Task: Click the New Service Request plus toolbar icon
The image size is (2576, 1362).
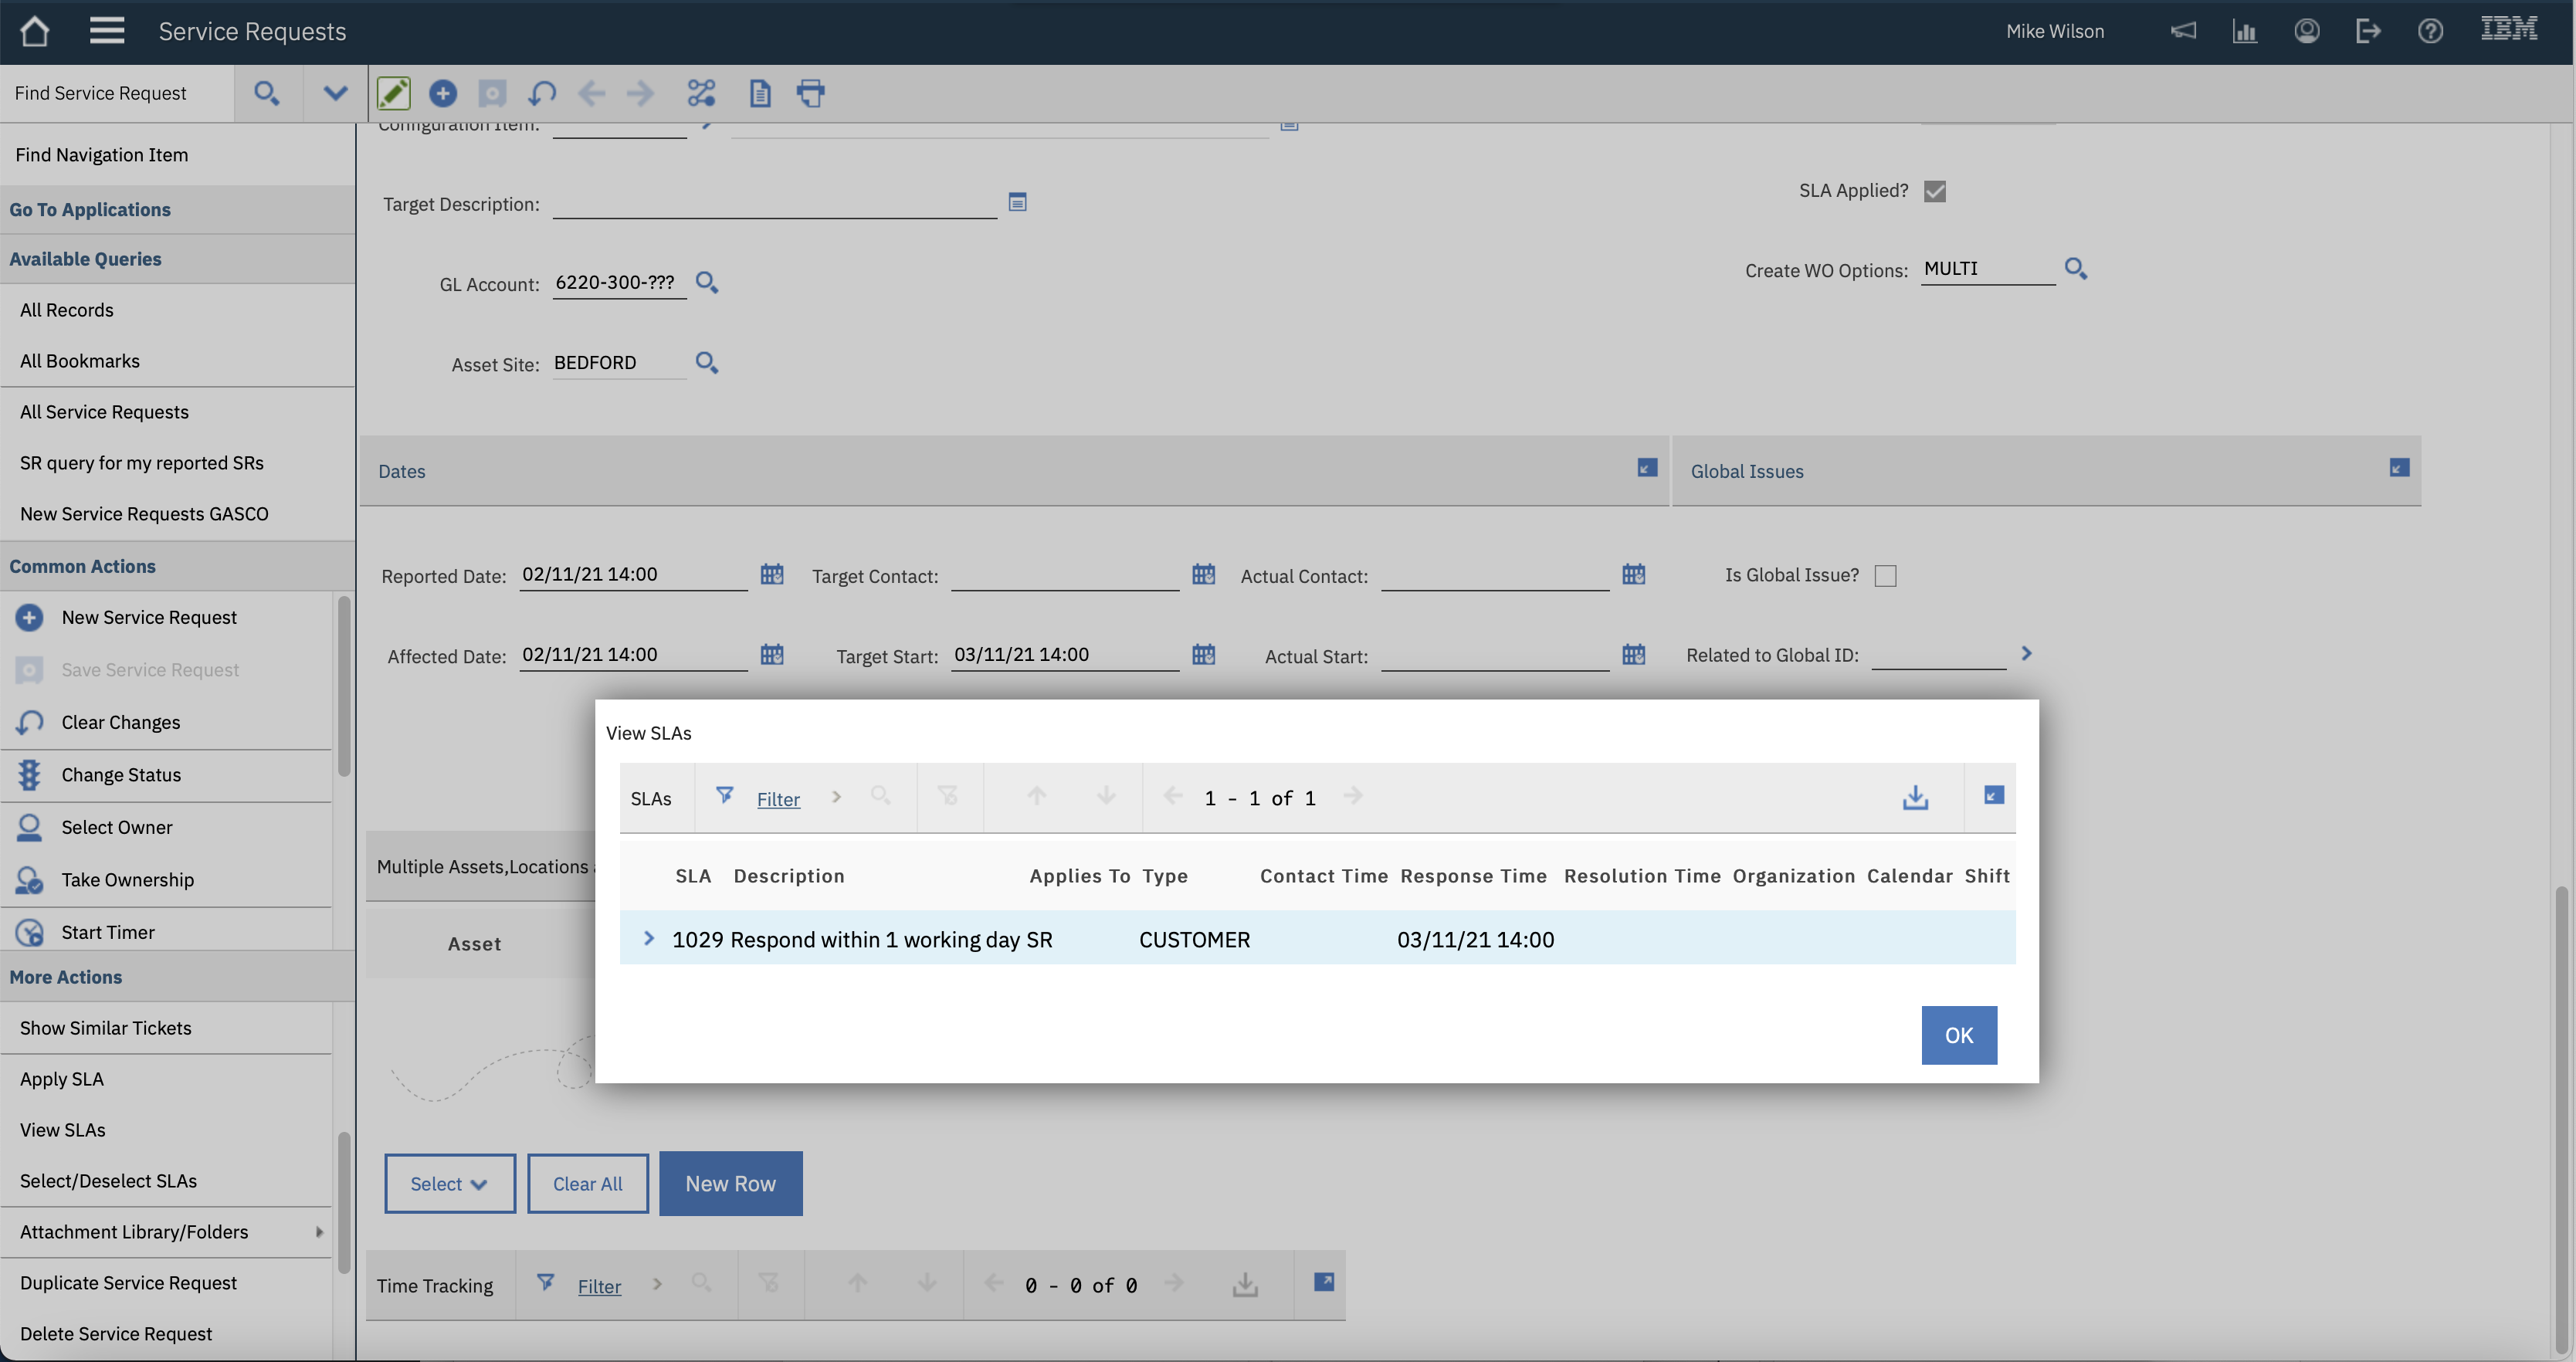Action: pos(442,93)
